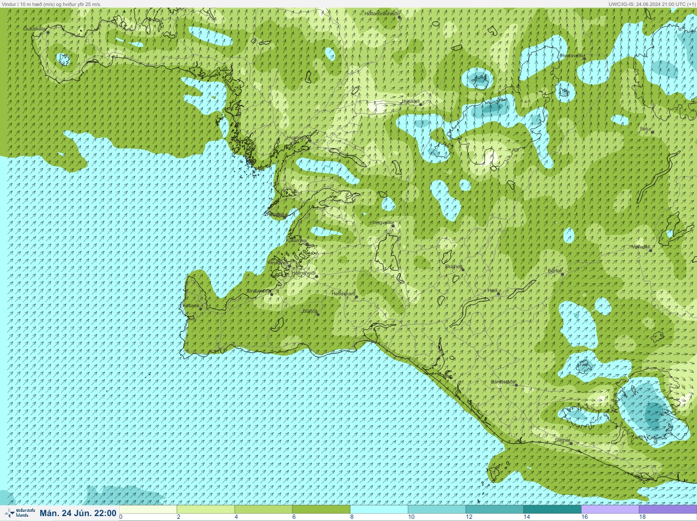Click the 'UWC/IG-IS: 24.06.2024 21:00 UTC' label
This screenshot has height=521, width=697.
point(652,4)
